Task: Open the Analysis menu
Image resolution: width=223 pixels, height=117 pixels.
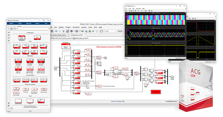Action: [x=84, y=27]
